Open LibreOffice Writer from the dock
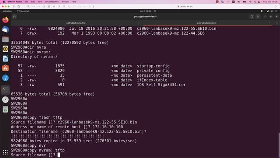The width and height of the screenshot is (280, 158). pyautogui.click(x=5, y=58)
